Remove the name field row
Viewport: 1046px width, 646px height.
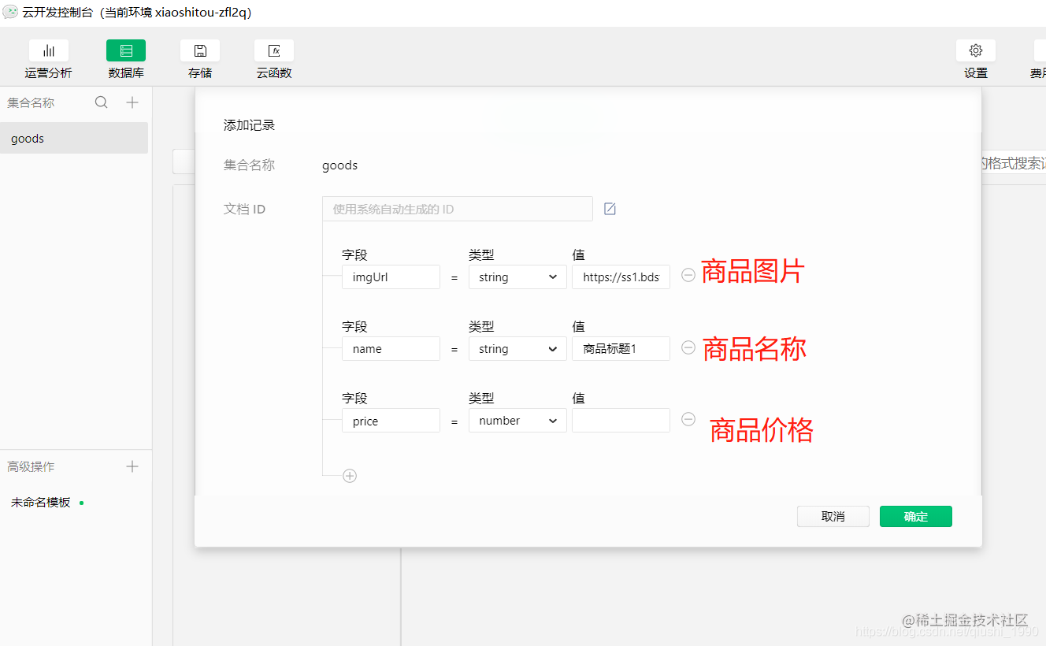(688, 347)
